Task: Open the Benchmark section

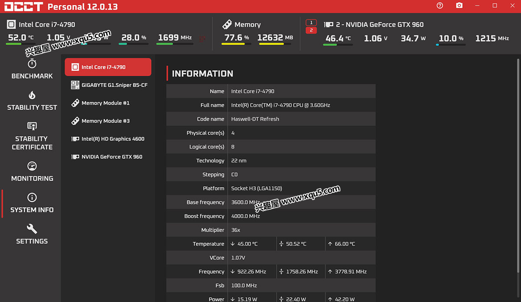Action: coord(32,69)
